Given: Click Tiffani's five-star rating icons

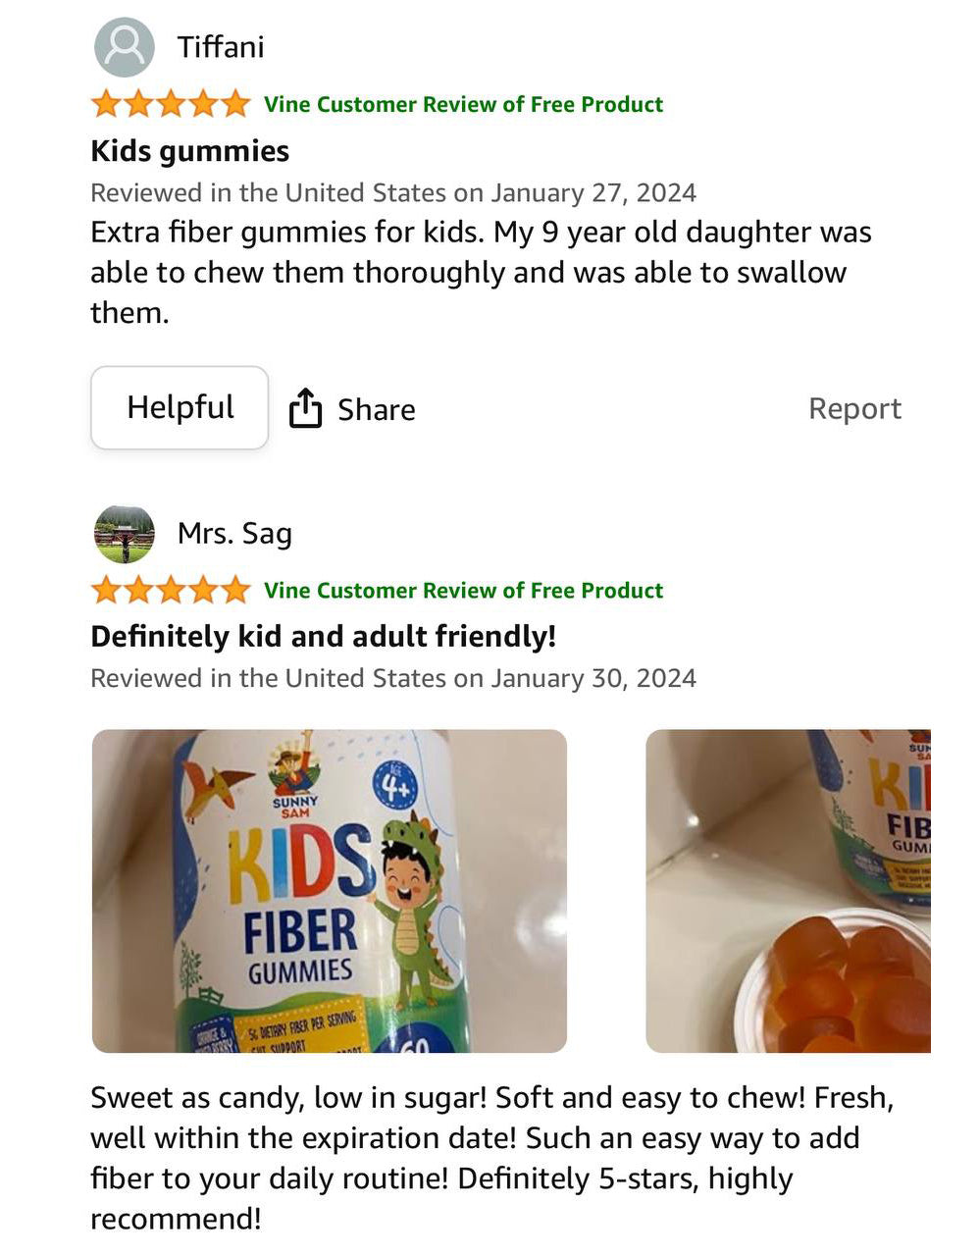Looking at the screenshot, I should pos(171,104).
